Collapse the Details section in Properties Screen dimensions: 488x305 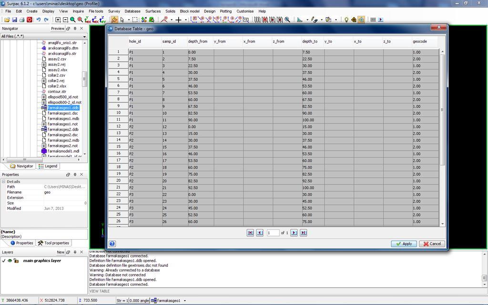(x=3, y=182)
